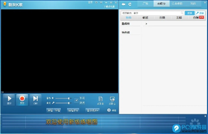Select the 歌星 category tab
Viewport: 208px width, 134px height.
[x=145, y=17]
